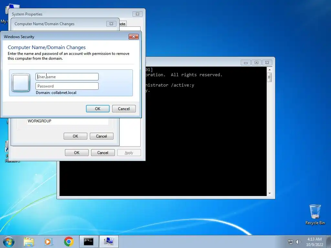
Task: Close the Windows Security dialog with red X
Action: (133, 37)
